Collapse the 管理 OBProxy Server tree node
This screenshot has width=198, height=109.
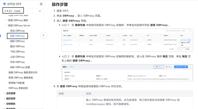[6, 25]
